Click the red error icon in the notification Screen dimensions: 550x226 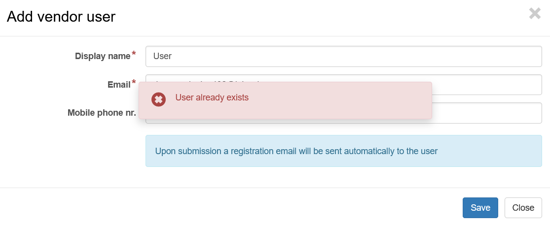tap(158, 100)
